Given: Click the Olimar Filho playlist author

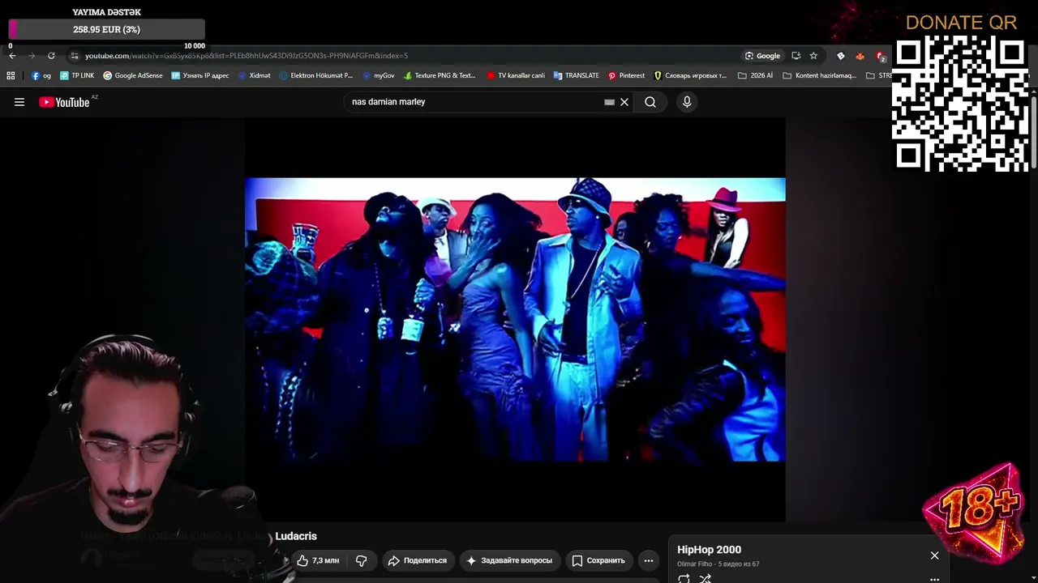Looking at the screenshot, I should point(695,564).
